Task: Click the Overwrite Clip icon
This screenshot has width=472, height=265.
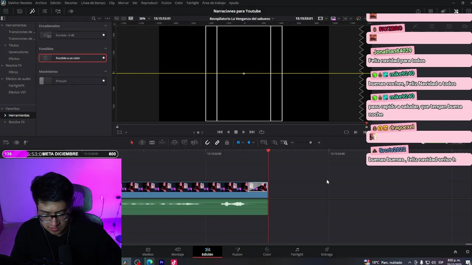Action: (184, 142)
